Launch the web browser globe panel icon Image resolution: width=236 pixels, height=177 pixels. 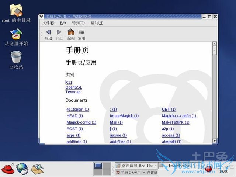[22, 169]
